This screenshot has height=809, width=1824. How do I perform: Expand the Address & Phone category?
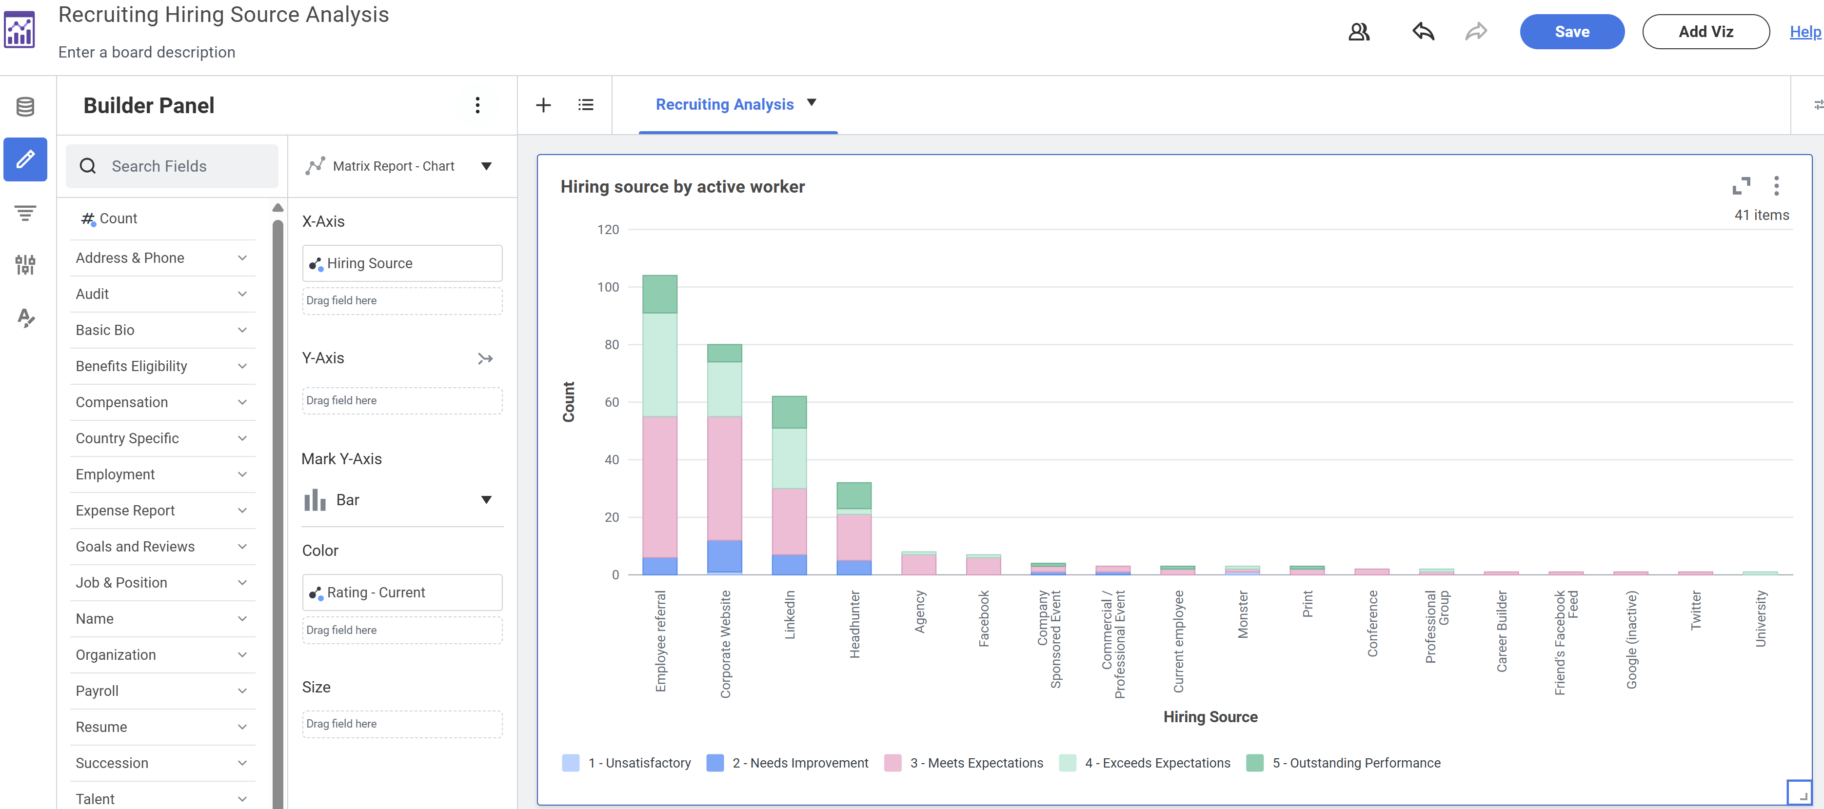162,258
